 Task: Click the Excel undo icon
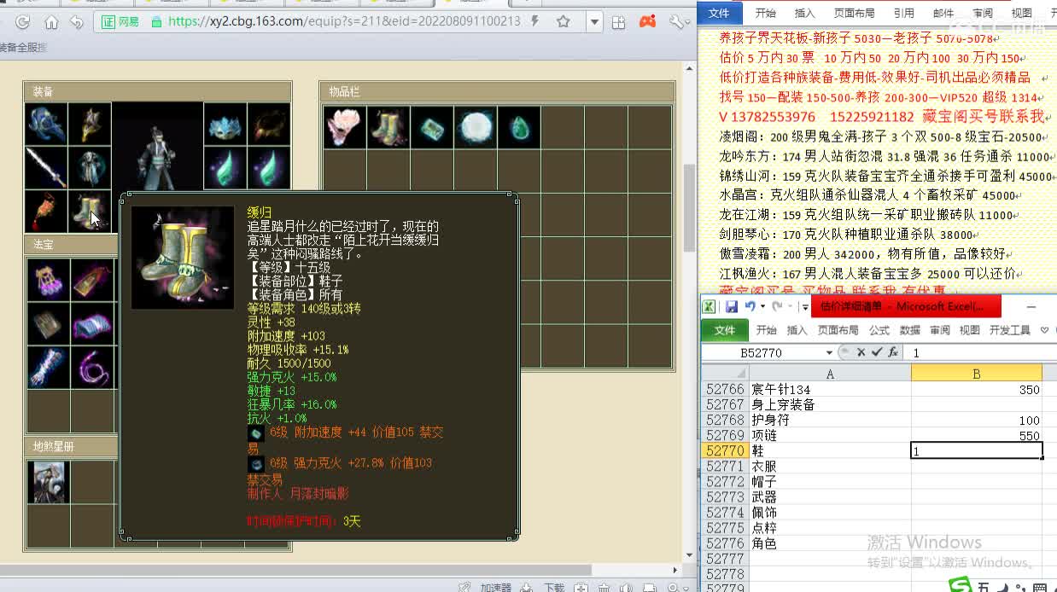pyautogui.click(x=750, y=306)
